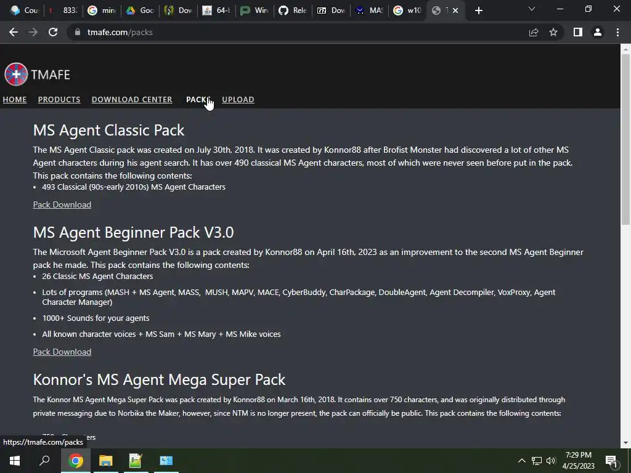The height and width of the screenshot is (473, 631).
Task: Share this page via the share icon
Action: click(534, 32)
